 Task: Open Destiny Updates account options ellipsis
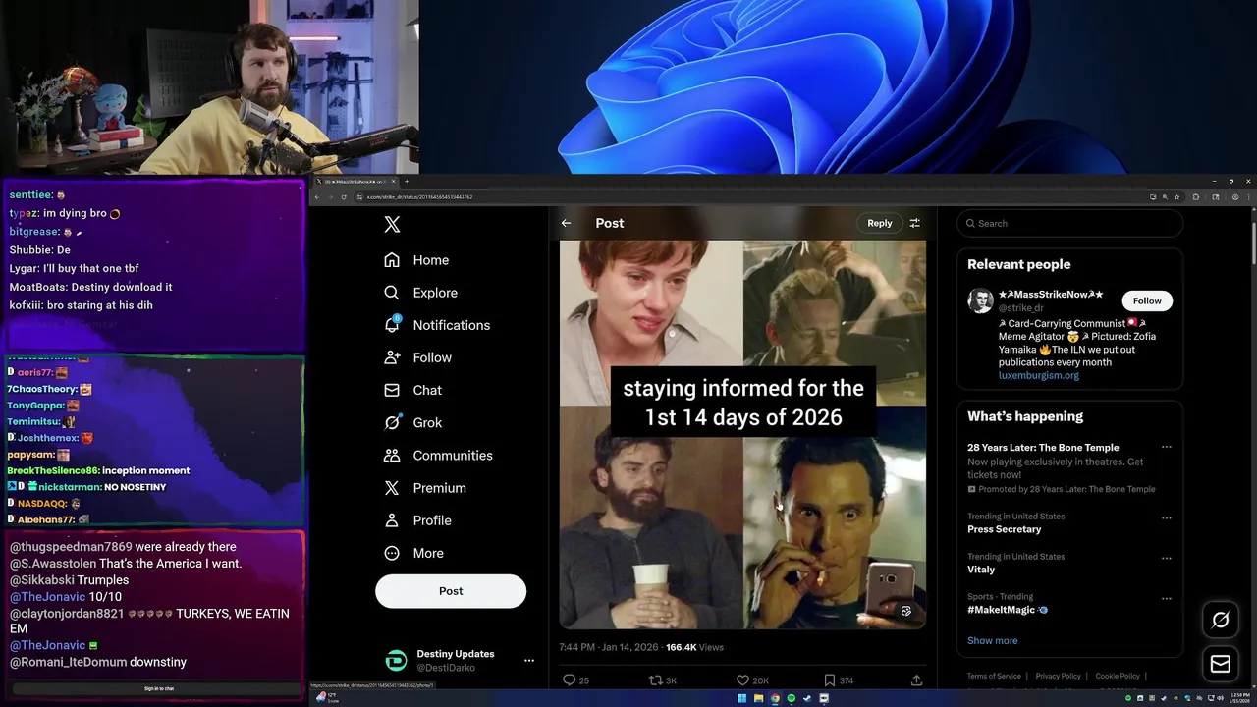pos(528,661)
